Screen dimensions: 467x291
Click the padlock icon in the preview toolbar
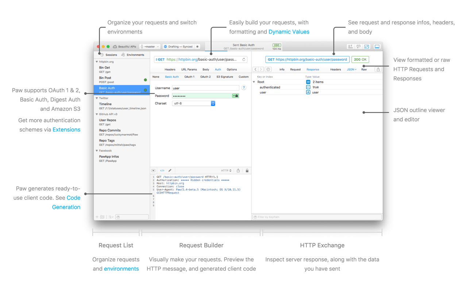coord(247,171)
